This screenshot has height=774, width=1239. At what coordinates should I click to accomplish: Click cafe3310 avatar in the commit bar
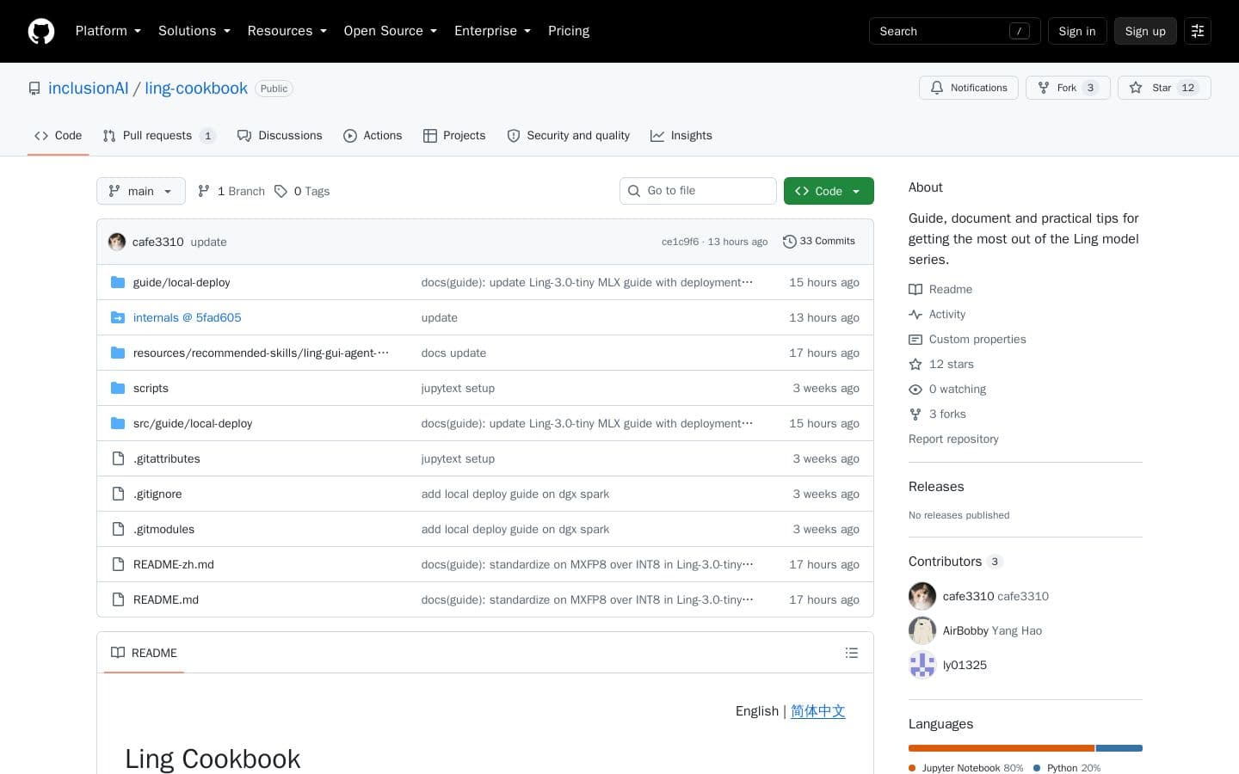pyautogui.click(x=117, y=242)
